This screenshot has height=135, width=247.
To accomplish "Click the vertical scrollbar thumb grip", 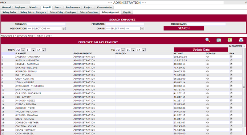I will [x=244, y=88].
